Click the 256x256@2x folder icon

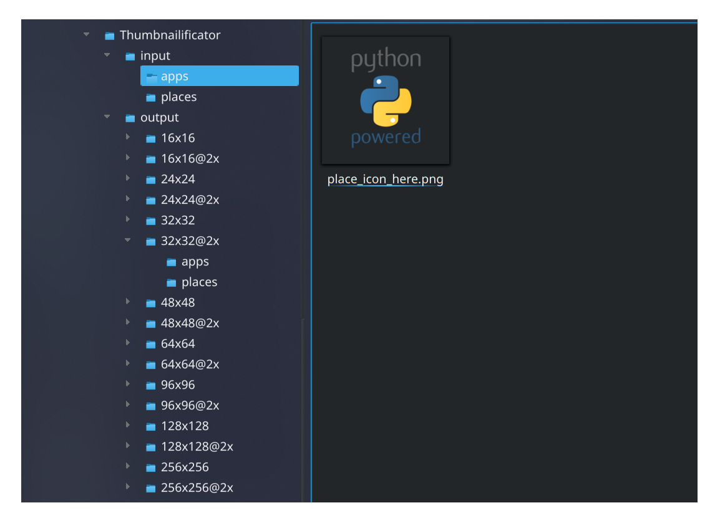coord(150,488)
